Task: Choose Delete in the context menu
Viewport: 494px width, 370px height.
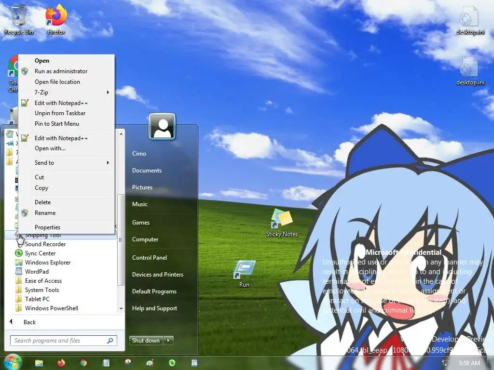Action: pyautogui.click(x=66, y=202)
